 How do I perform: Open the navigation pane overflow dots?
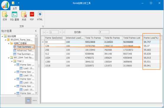(x=35, y=101)
